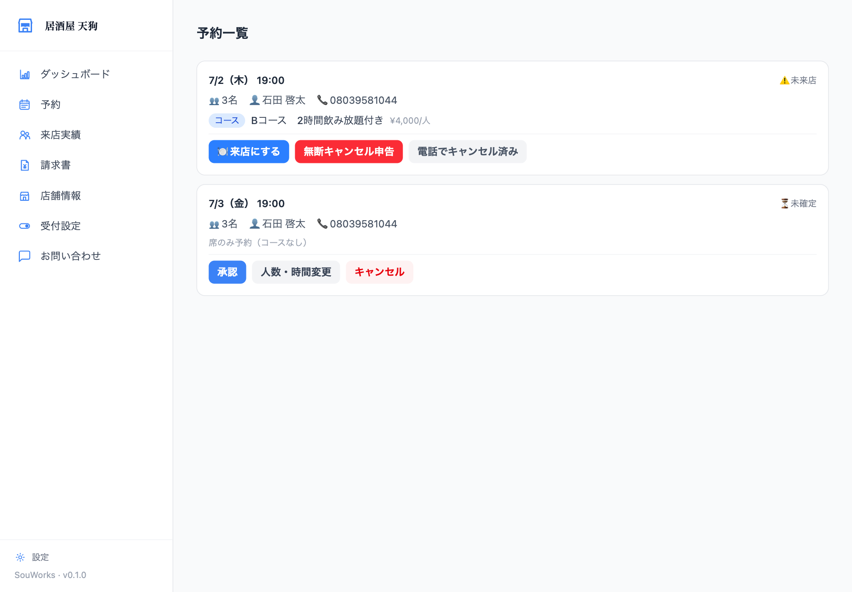Screen dimensions: 852x592
Task: Click the person icon in the 7/2 reservation
Action: coord(255,100)
